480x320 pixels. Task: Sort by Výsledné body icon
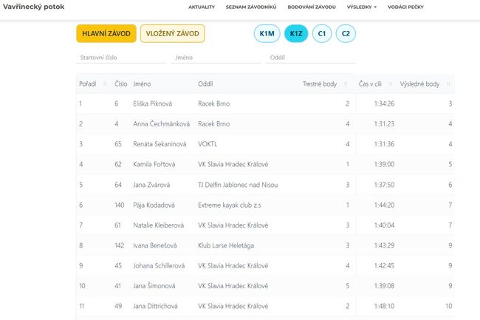[x=448, y=84]
